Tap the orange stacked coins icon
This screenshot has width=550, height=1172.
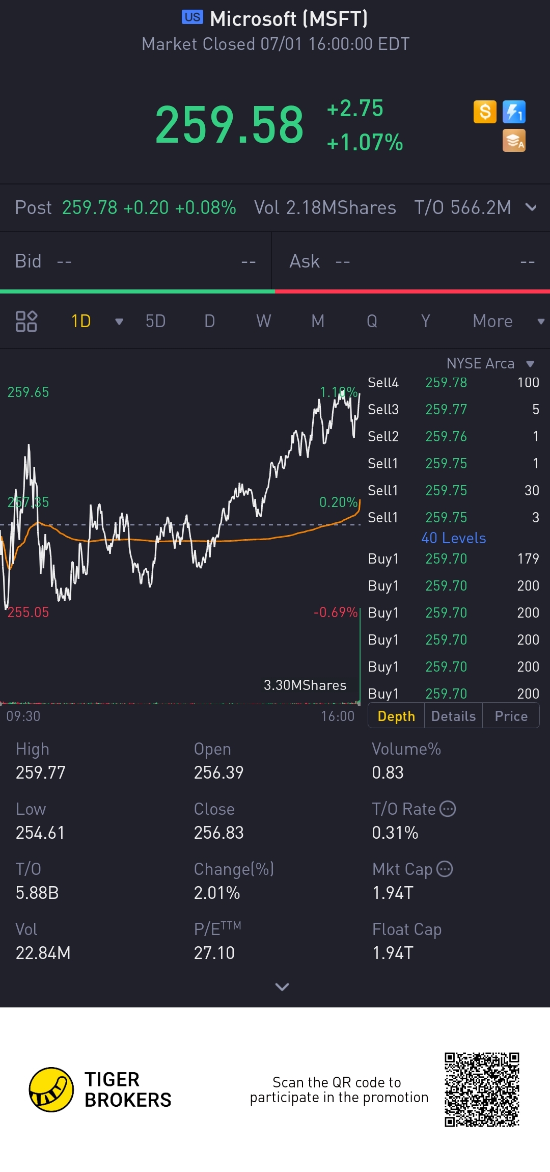(514, 141)
